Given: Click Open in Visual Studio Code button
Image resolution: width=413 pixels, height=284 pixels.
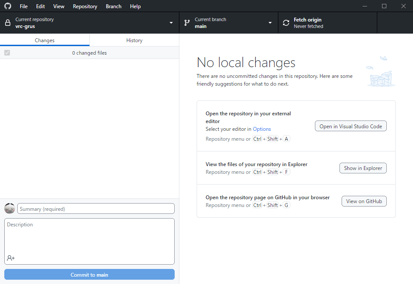Looking at the screenshot, I should [351, 126].
